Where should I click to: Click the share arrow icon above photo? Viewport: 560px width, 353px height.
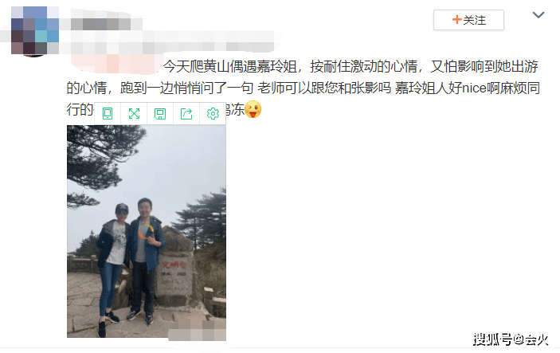[x=186, y=114]
